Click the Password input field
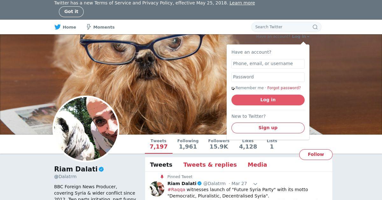Screen dimensions: 382x200 268,77
